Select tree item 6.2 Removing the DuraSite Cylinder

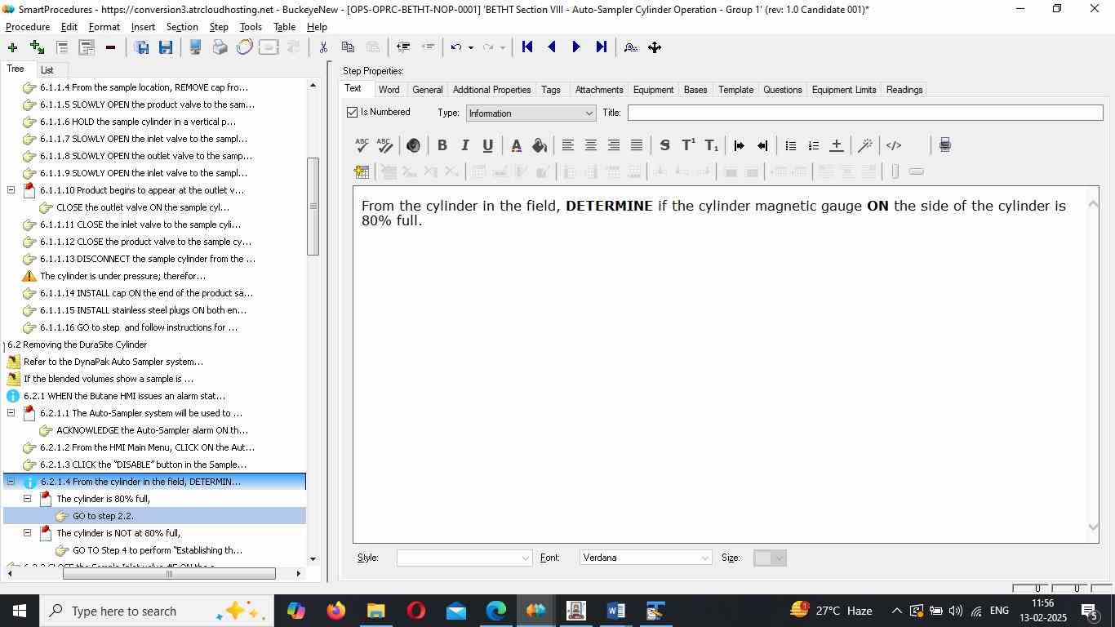pyautogui.click(x=77, y=345)
